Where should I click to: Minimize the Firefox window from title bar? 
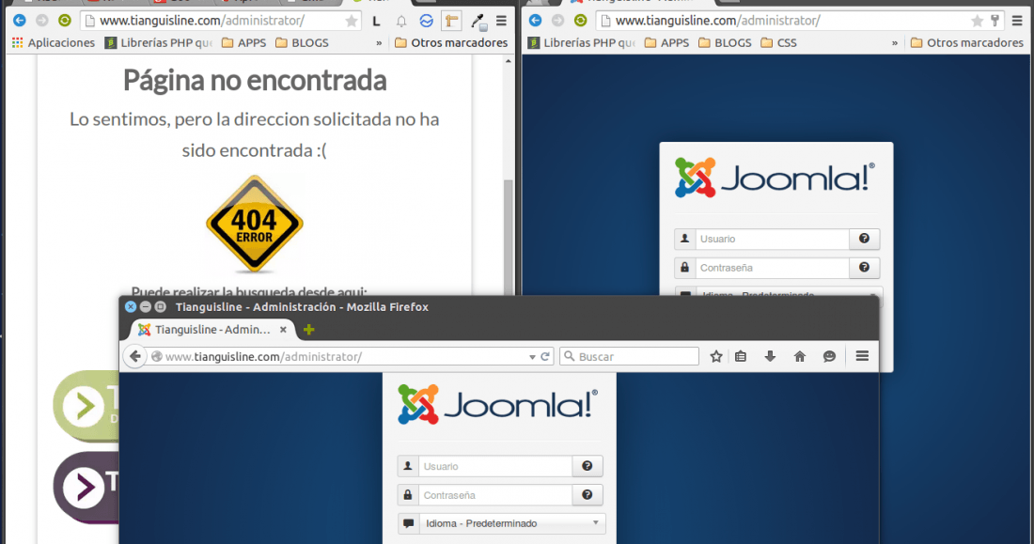coord(145,306)
